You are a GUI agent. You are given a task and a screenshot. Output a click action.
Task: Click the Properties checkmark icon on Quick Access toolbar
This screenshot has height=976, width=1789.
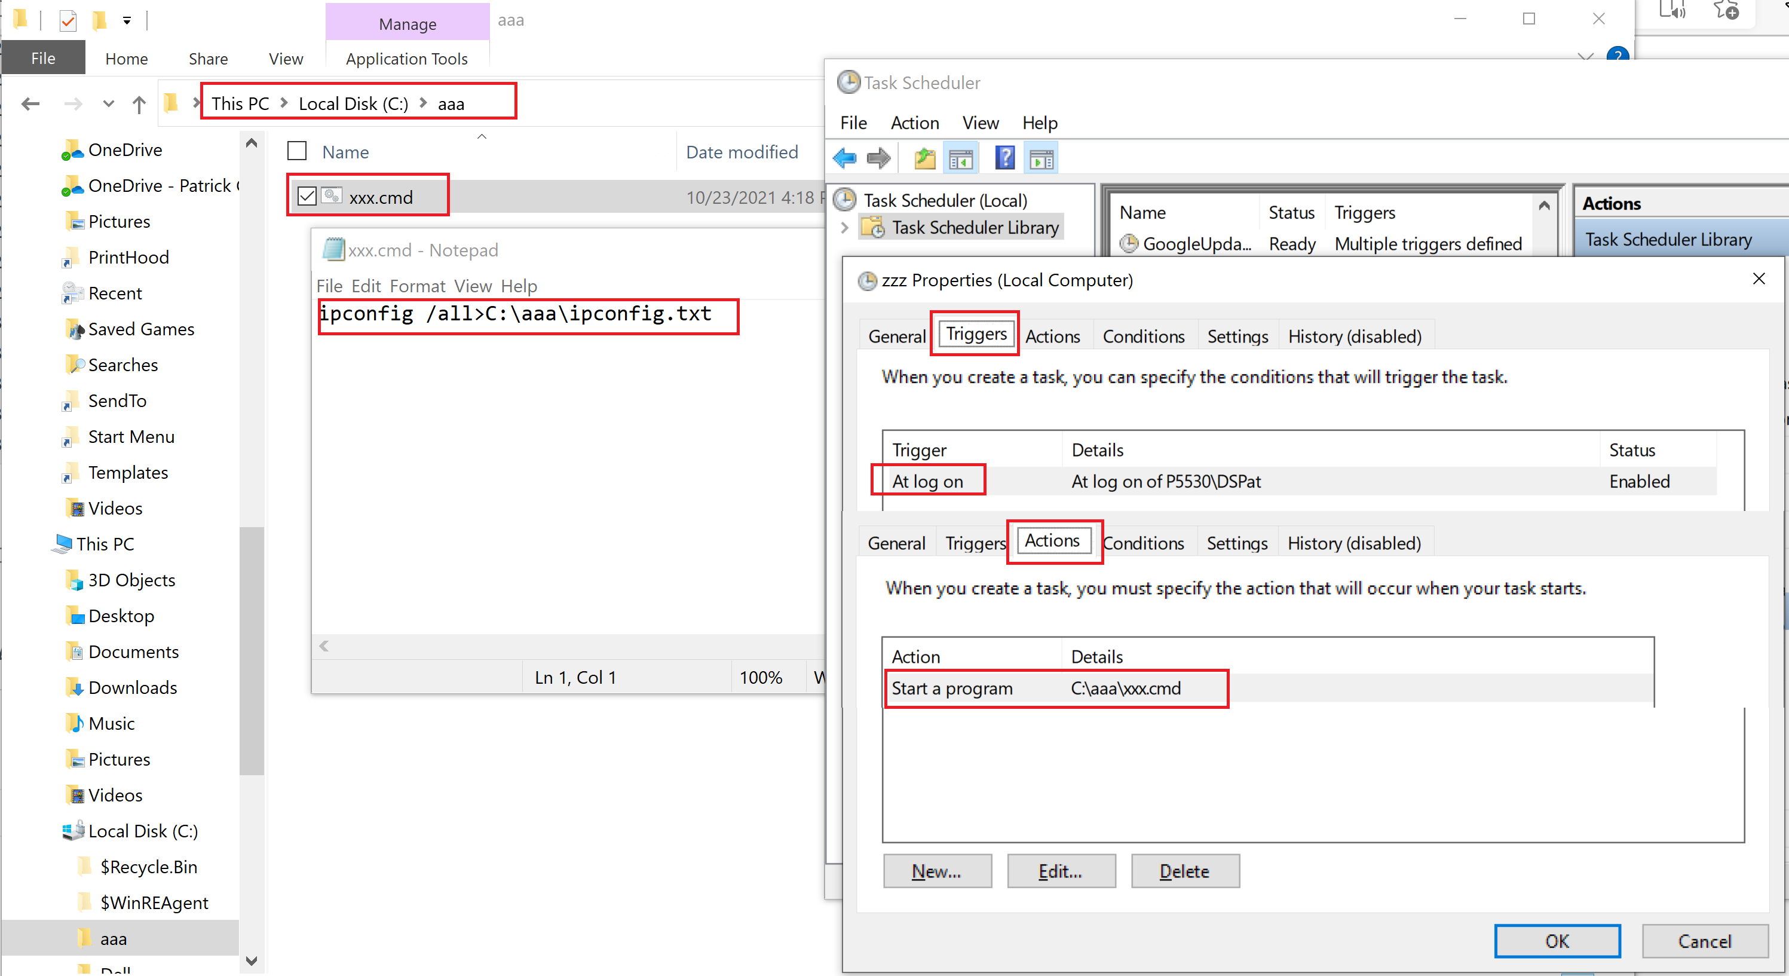(68, 21)
